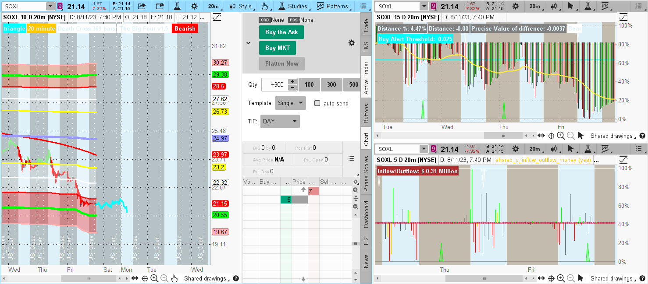Open the 20m timeframe selector in left chart

click(214, 6)
